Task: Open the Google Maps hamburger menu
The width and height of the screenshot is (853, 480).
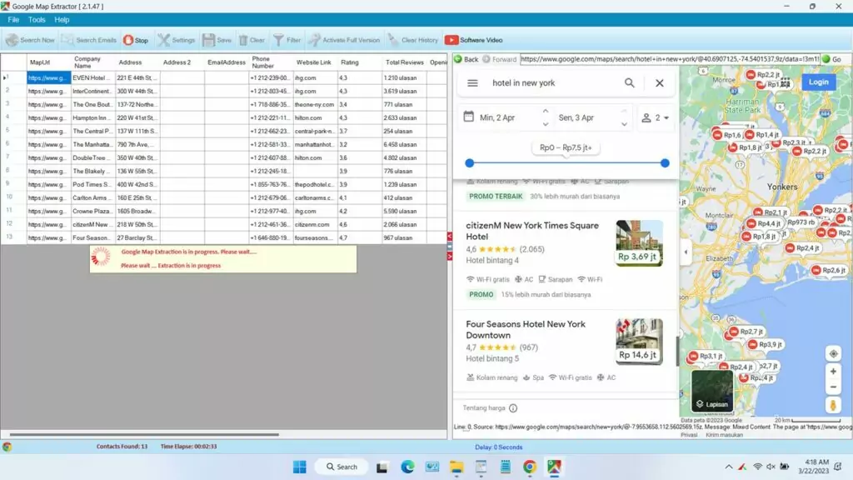Action: click(x=472, y=83)
